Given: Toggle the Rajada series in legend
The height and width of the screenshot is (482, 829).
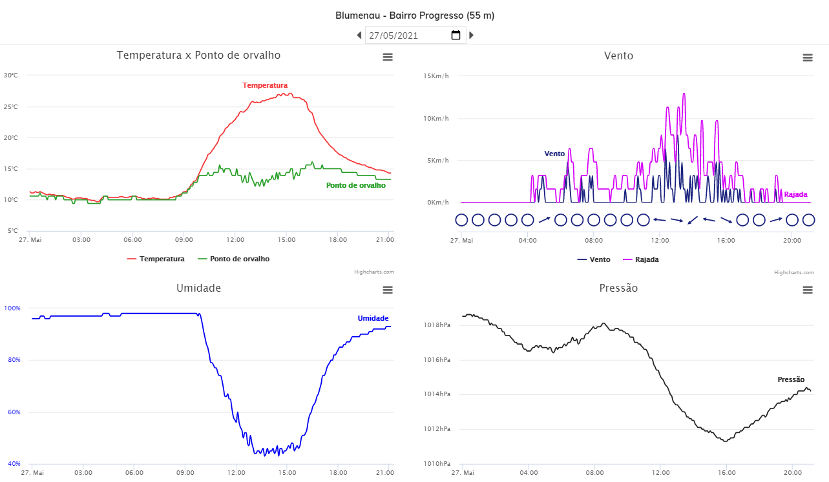Looking at the screenshot, I should click(x=640, y=259).
